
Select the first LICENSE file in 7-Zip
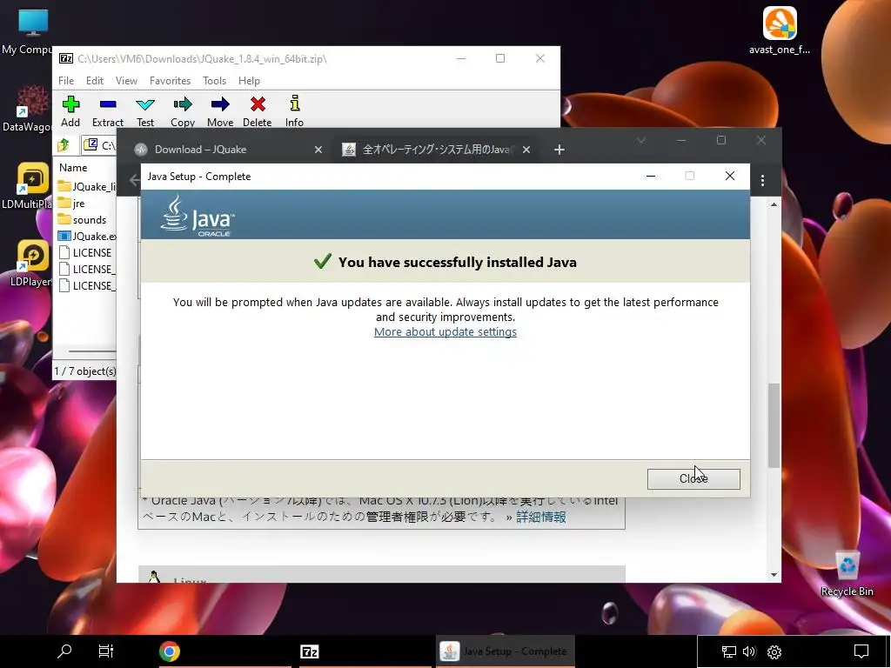pos(85,253)
